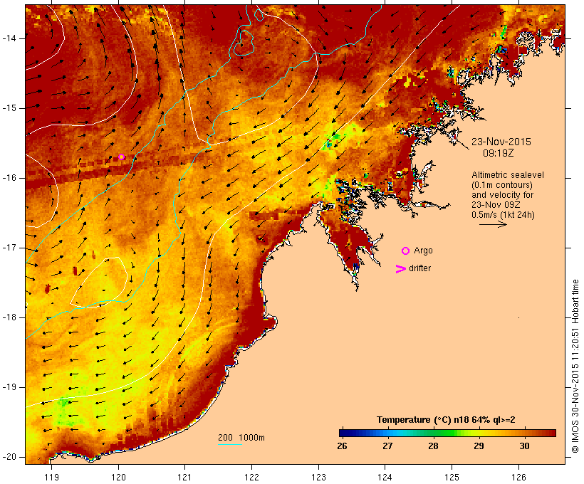Viewport: 584px width, 484px height.
Task: Click the longitude label 123
Action: [318, 478]
